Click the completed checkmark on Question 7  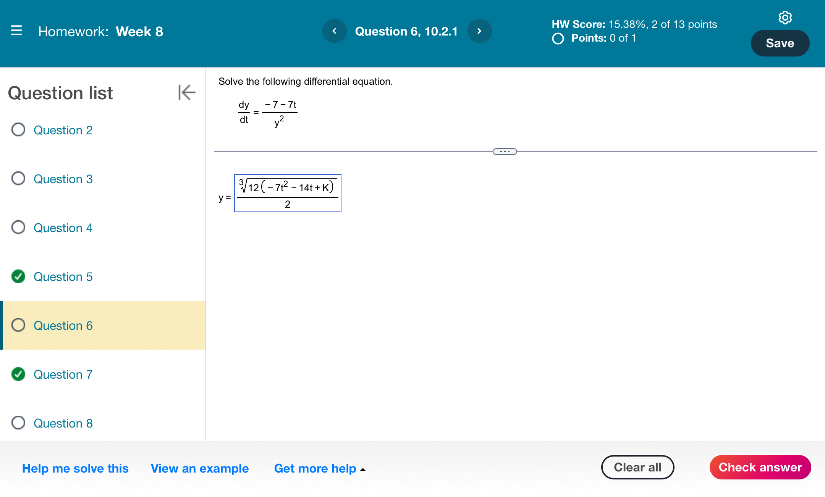tap(18, 374)
